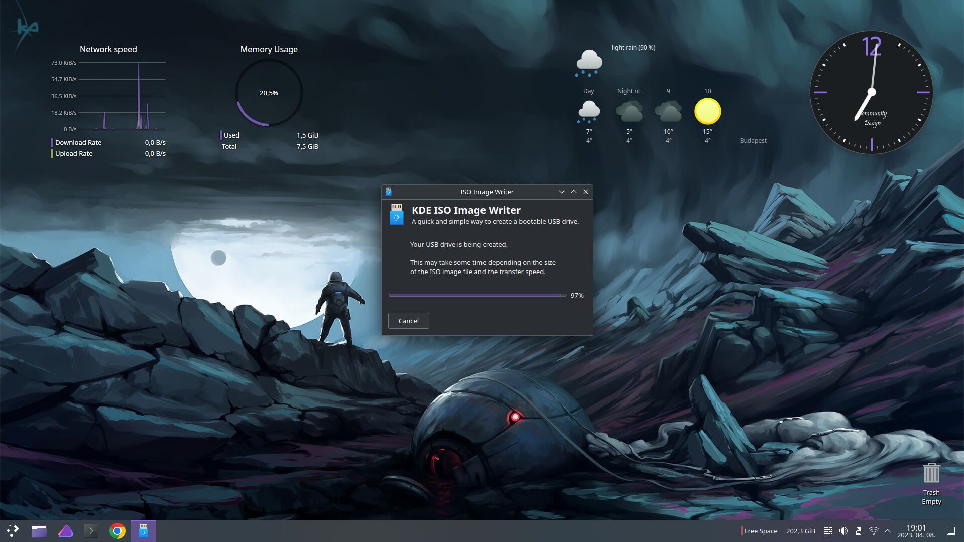This screenshot has height=542, width=964.
Task: Click the 97% progress percentage label
Action: 577,295
